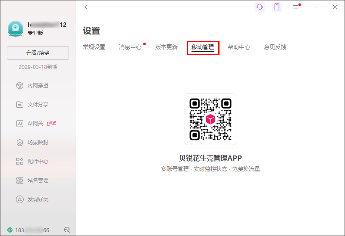Minimize the window
345x236 pixels.
tap(315, 7)
